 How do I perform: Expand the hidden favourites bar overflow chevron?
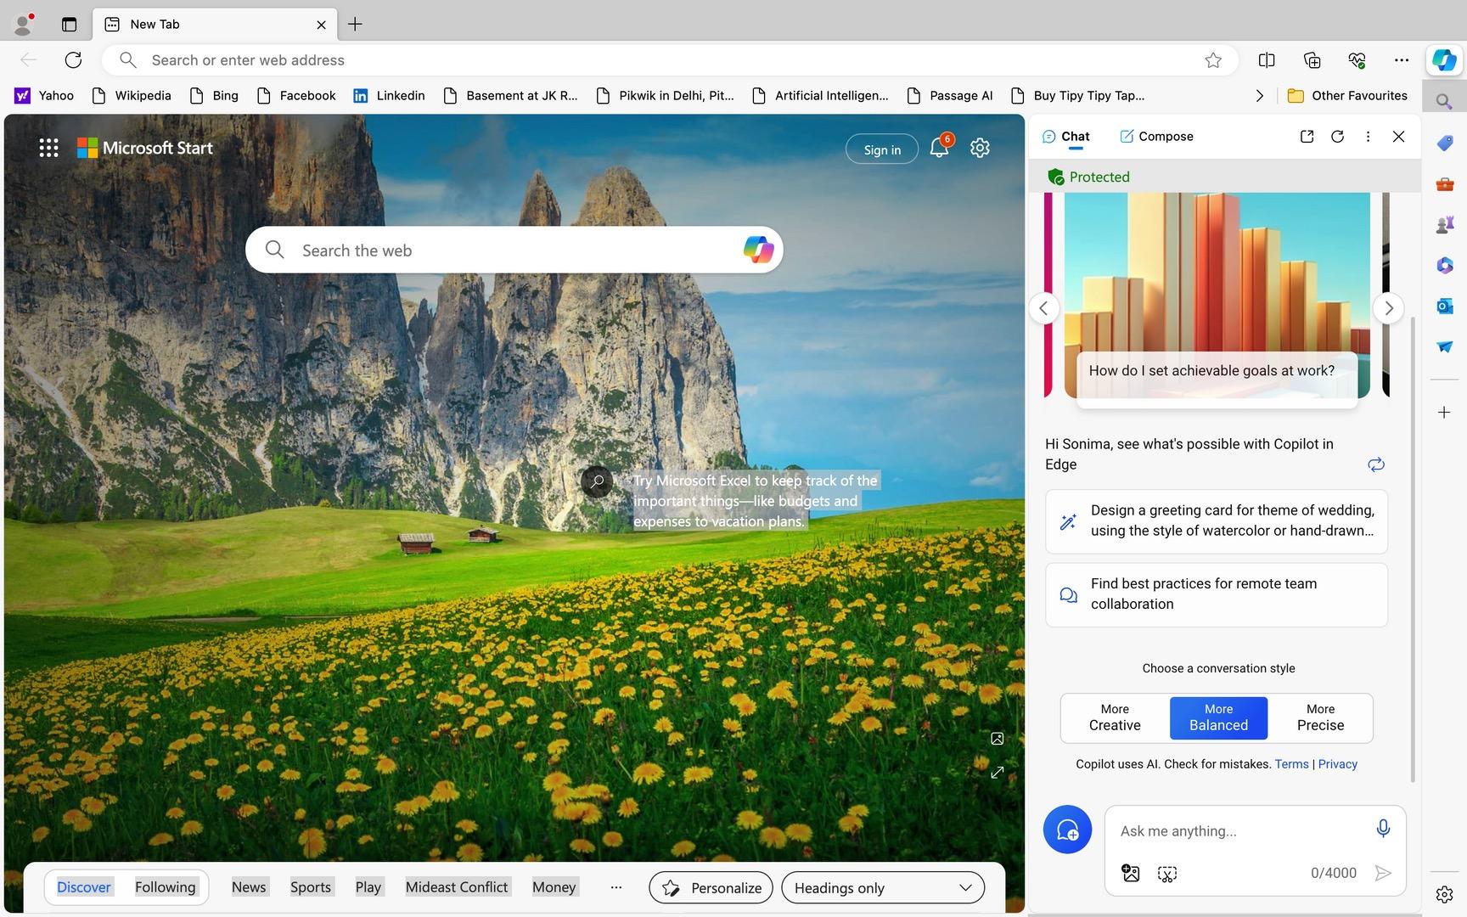point(1259,96)
